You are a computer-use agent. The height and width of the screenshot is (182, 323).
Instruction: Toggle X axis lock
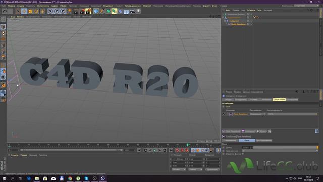(50, 11)
